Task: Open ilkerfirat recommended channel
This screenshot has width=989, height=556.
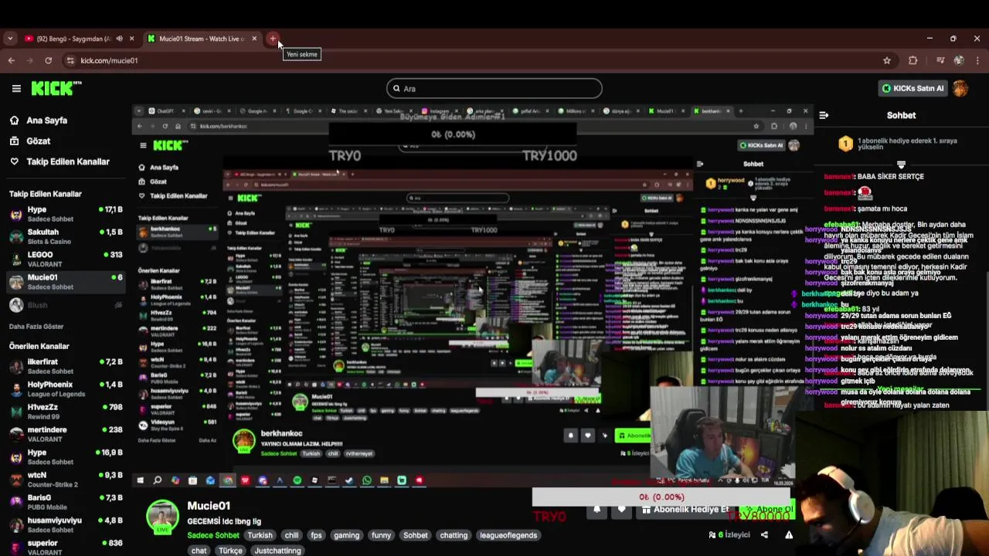Action: [65, 367]
